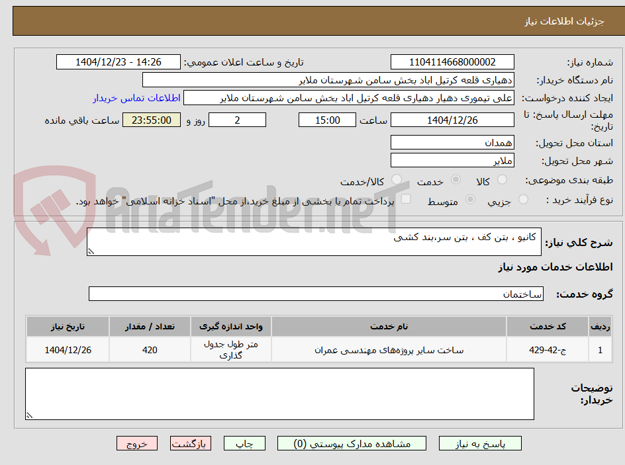Select the کالا radio button
The image size is (625, 465).
pos(503,180)
